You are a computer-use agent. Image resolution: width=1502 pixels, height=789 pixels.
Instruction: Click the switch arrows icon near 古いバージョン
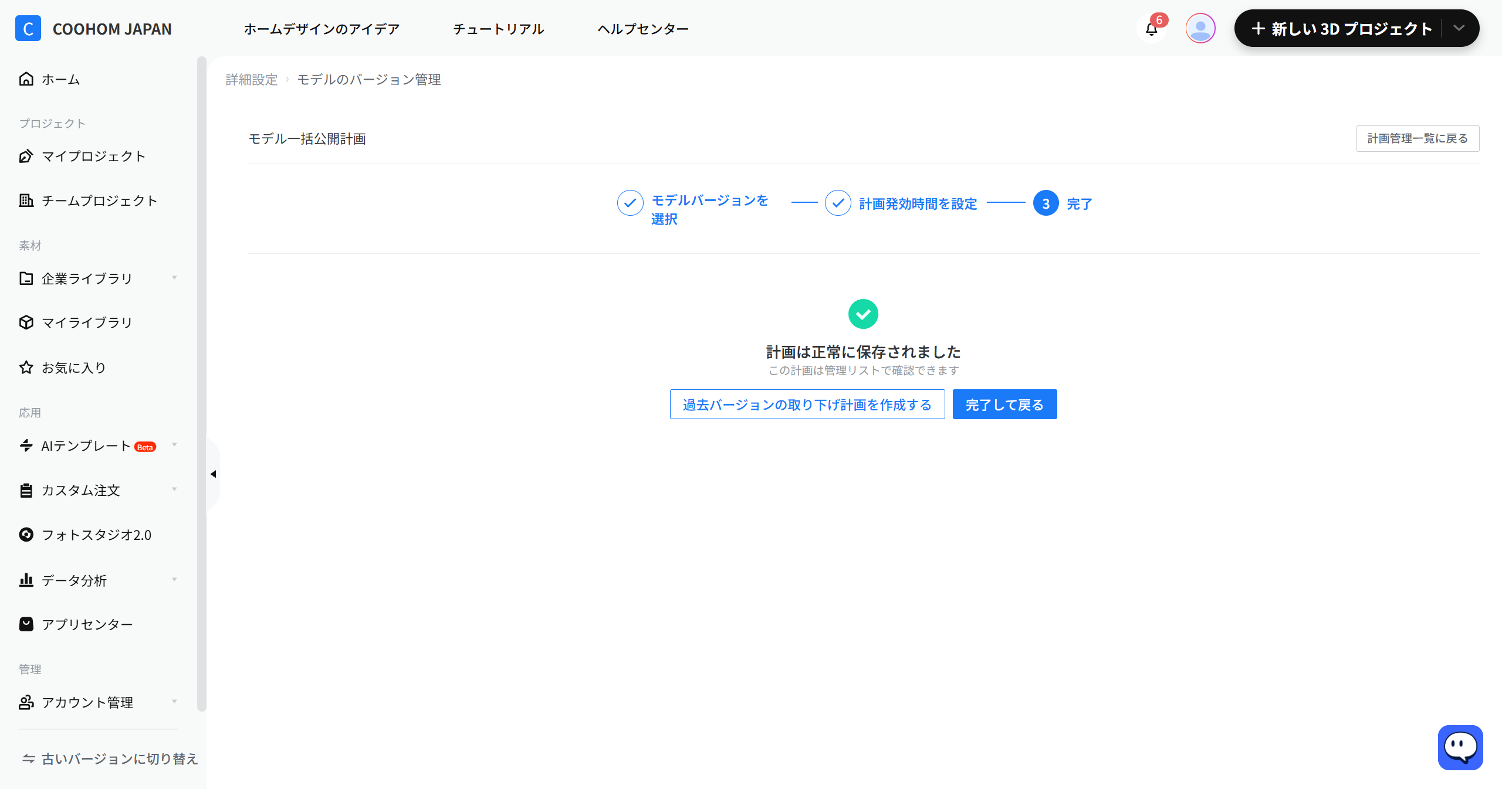point(28,759)
